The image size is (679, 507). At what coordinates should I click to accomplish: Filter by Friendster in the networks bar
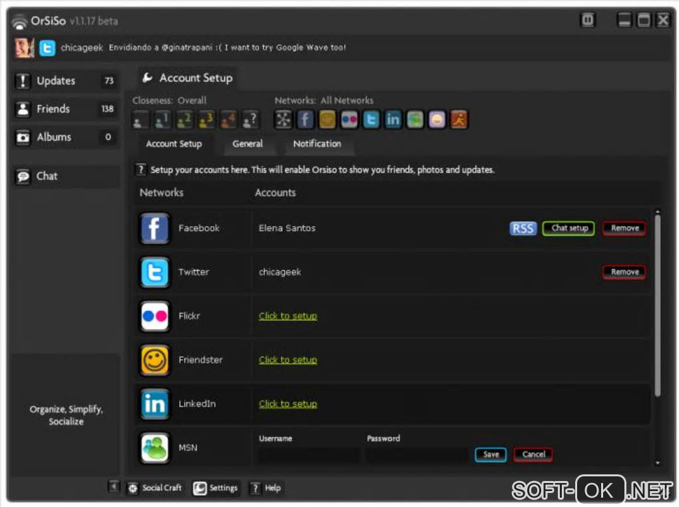[328, 120]
